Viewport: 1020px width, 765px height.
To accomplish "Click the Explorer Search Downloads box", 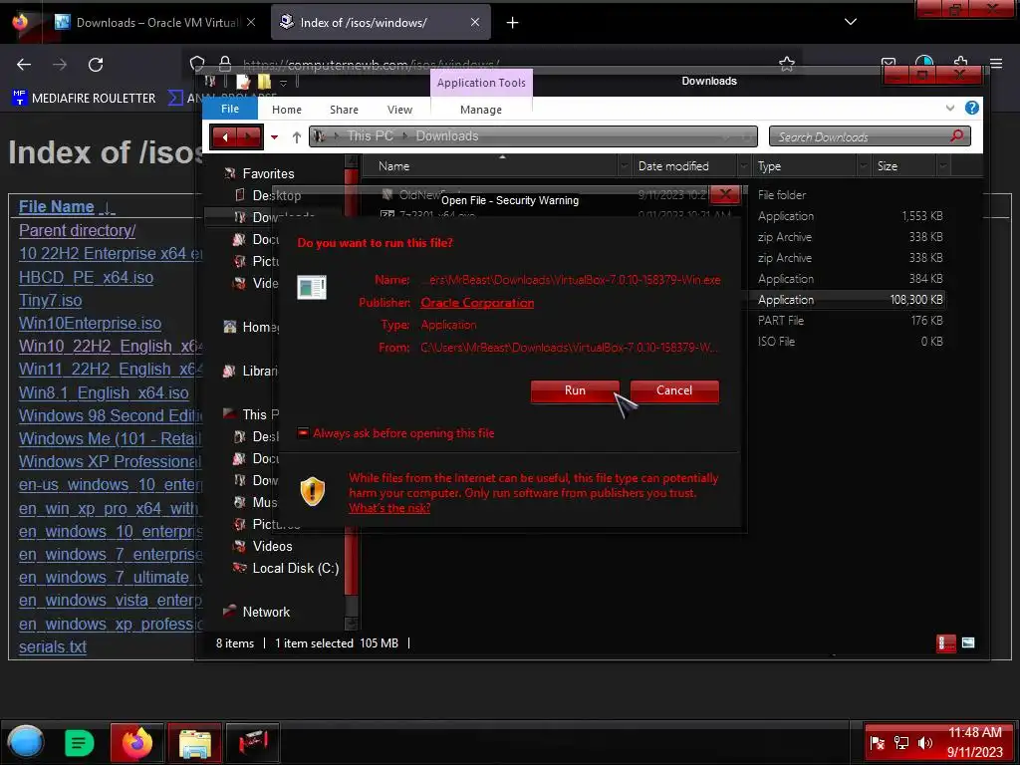I will pos(869,136).
